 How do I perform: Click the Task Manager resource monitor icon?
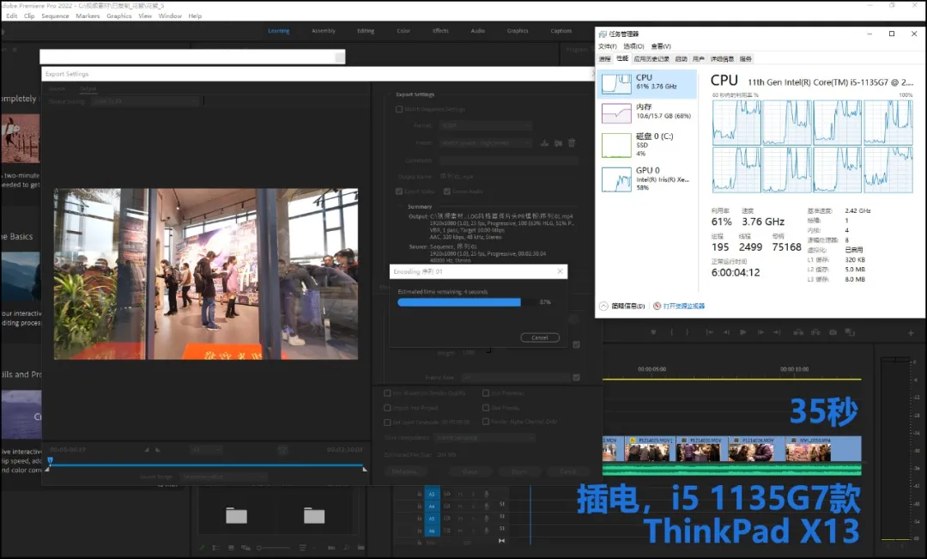(657, 306)
